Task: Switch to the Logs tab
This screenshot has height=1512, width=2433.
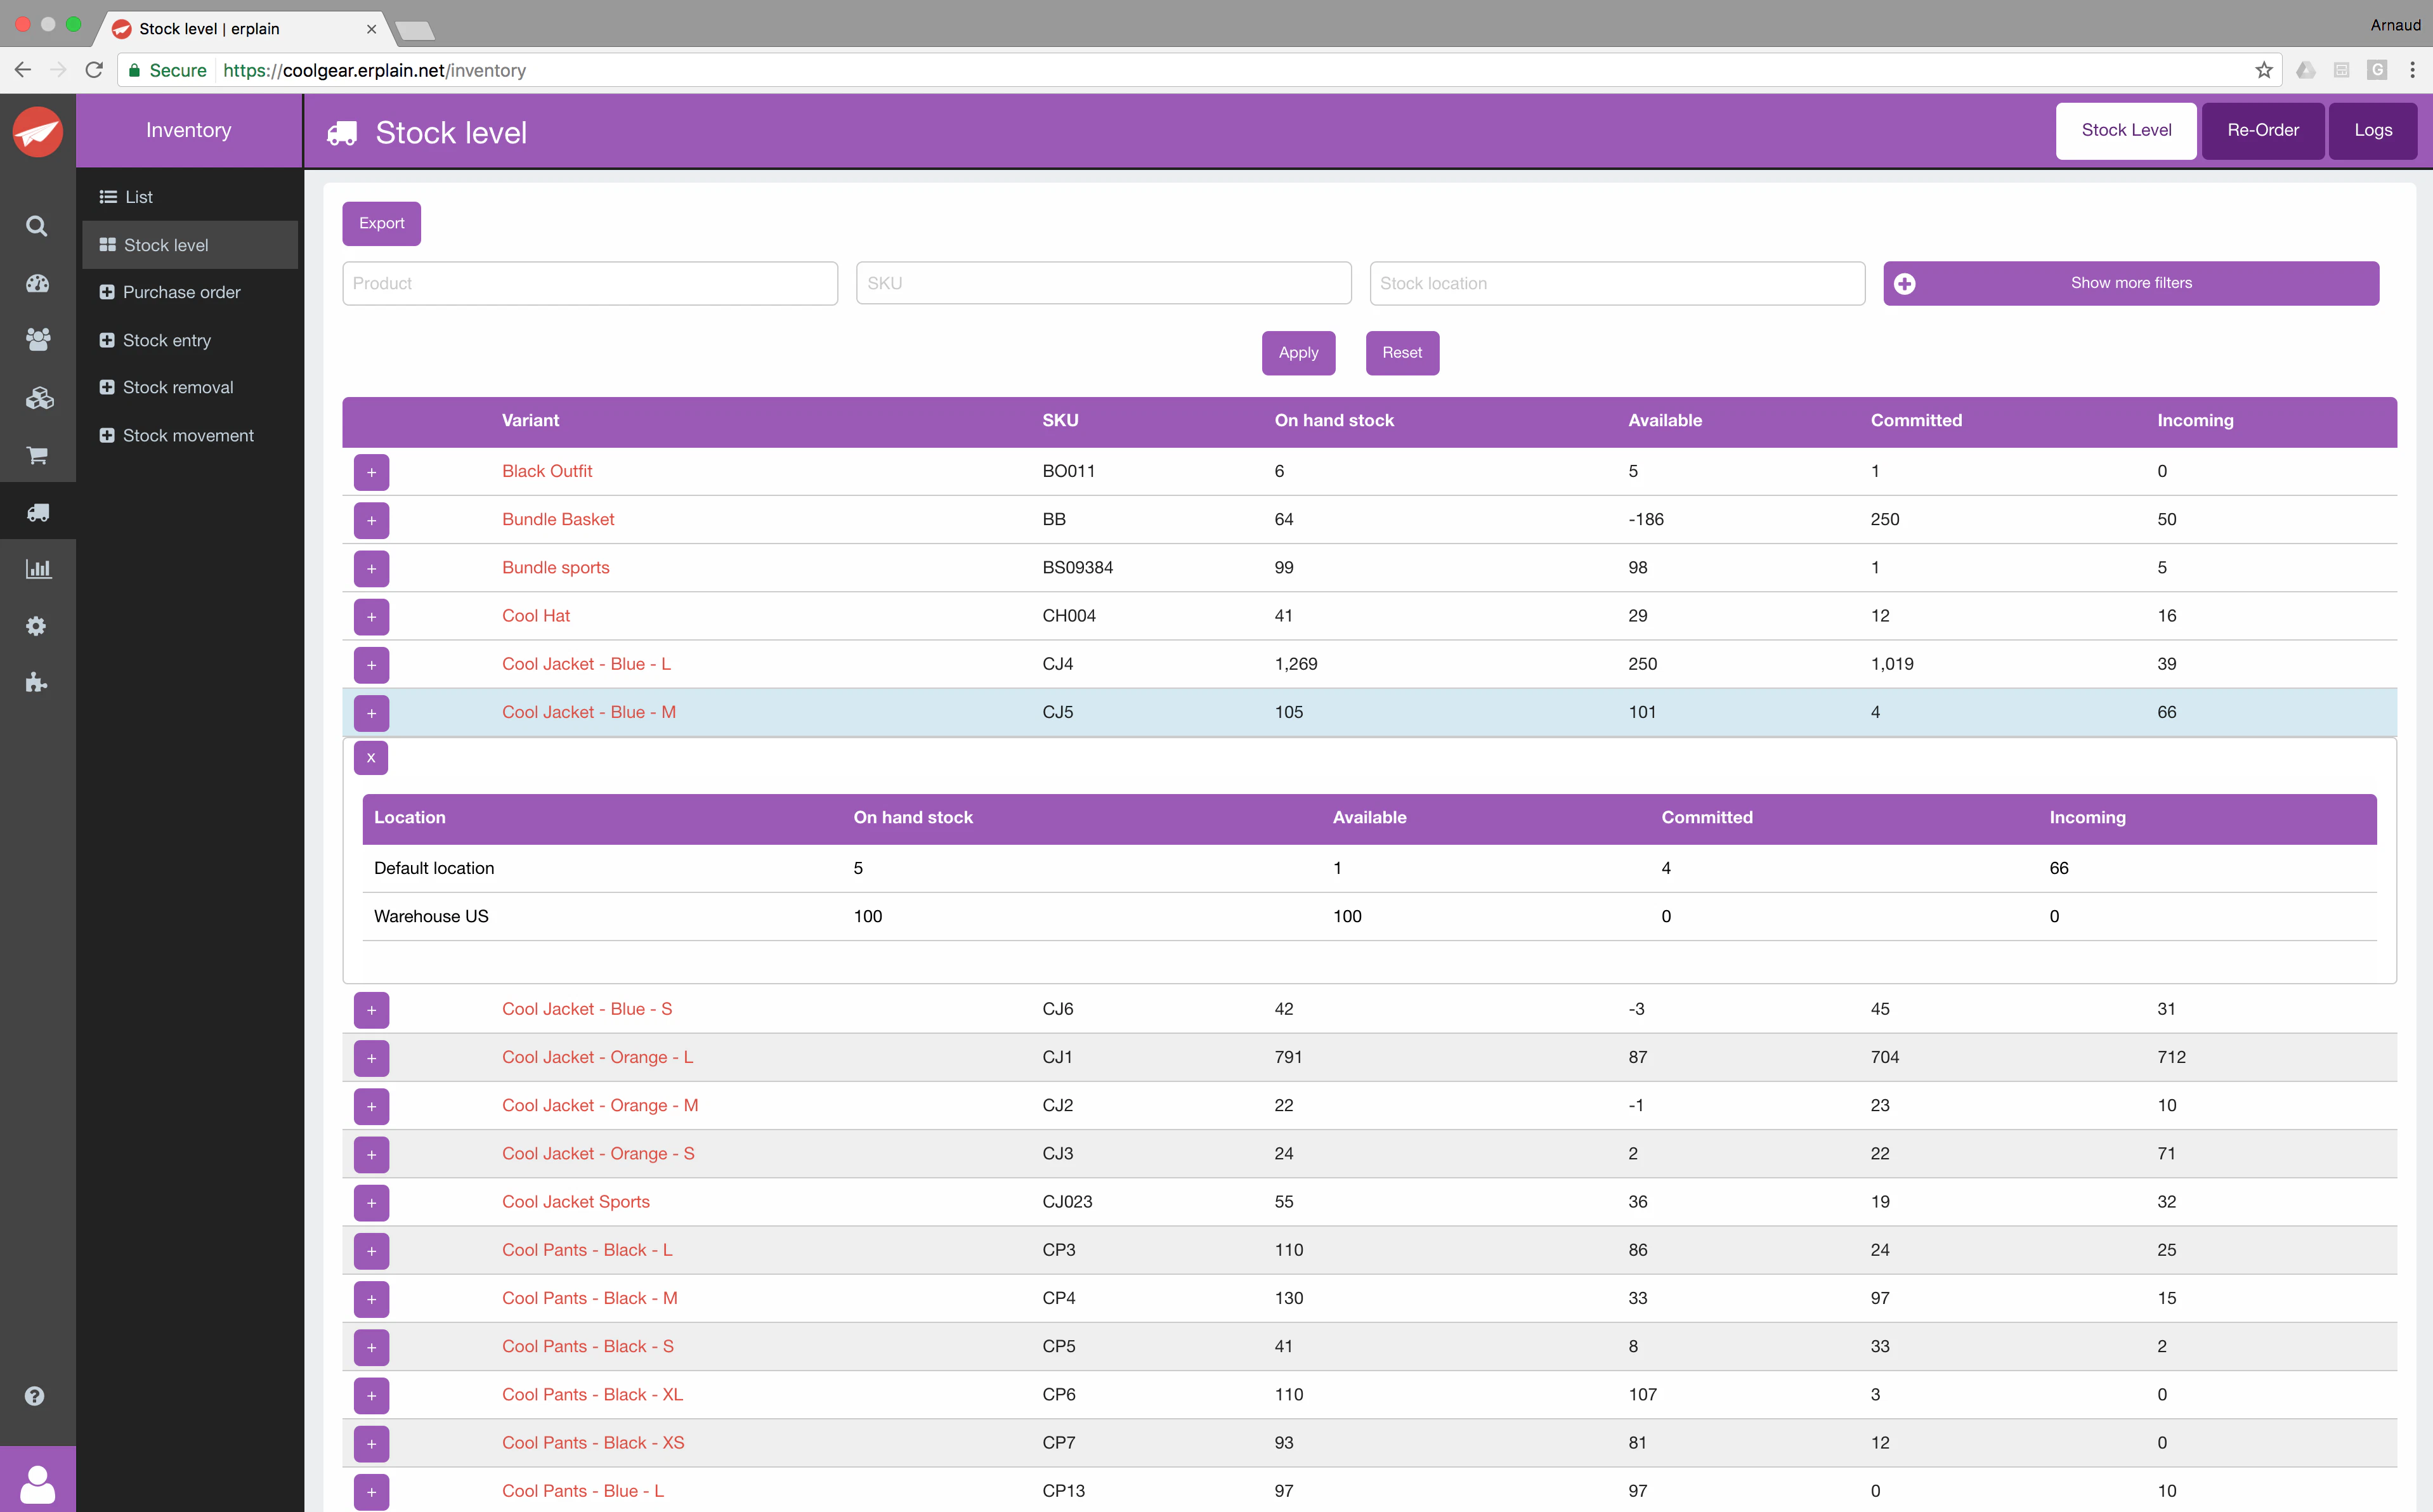Action: [2372, 130]
